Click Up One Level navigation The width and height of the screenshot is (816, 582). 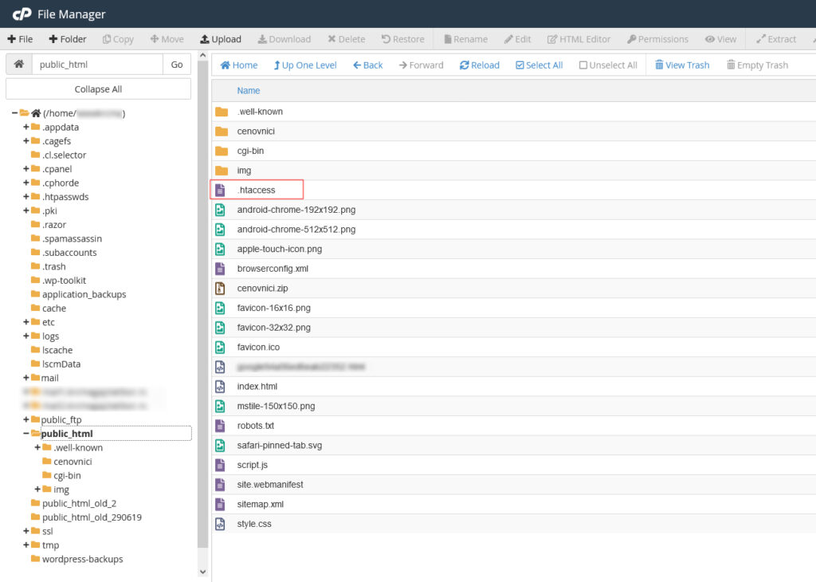click(x=304, y=65)
